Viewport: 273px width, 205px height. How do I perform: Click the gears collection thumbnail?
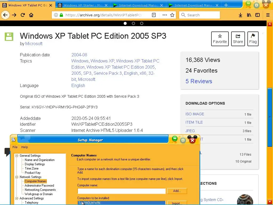click(x=245, y=199)
